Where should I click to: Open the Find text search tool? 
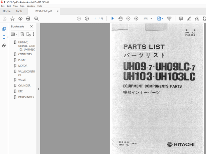click(x=36, y=19)
